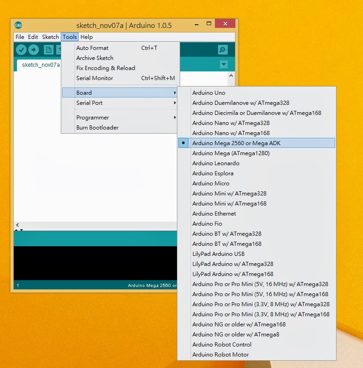Select Arduino Mini w/ ATmega168
The image size is (363, 368).
pyautogui.click(x=256, y=204)
